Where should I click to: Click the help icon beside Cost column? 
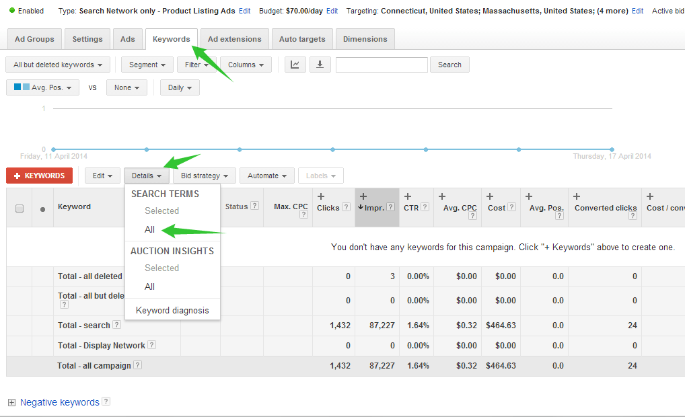[x=511, y=207]
